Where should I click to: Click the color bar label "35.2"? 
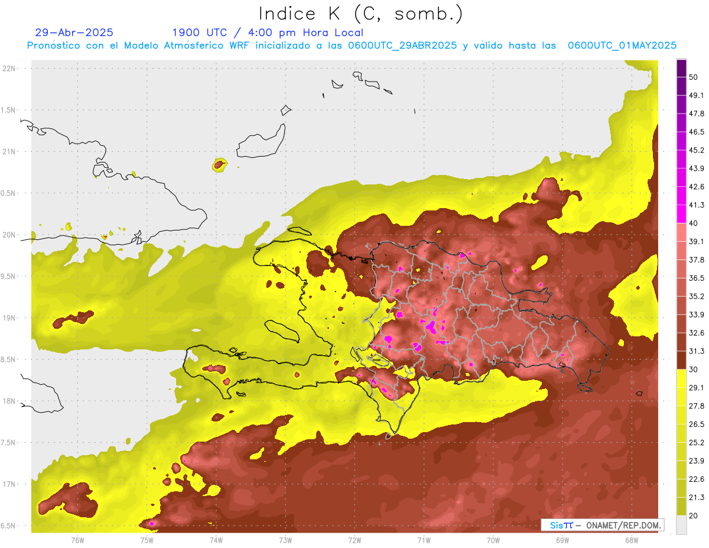[x=697, y=296]
